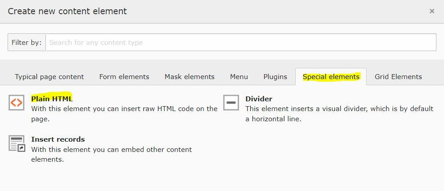Open the Typical page content tab
This screenshot has width=444, height=191.
(49, 77)
